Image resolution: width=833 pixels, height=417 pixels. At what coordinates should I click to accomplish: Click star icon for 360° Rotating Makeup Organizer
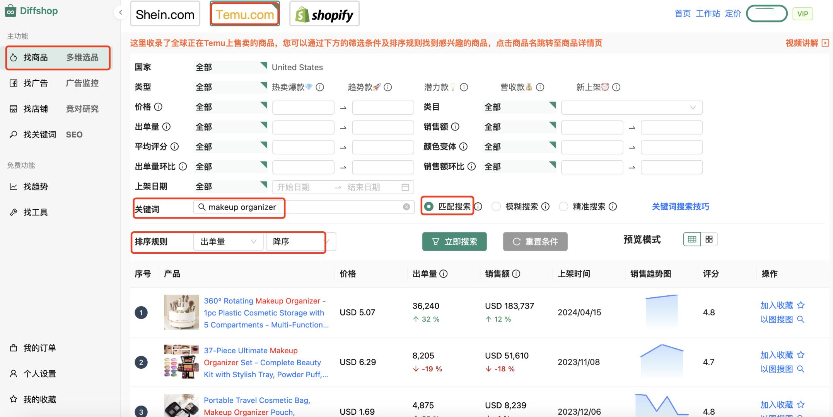(801, 305)
